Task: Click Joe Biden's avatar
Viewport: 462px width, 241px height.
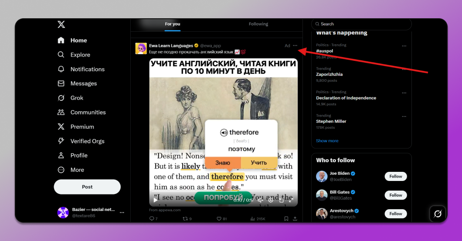Action: (322, 176)
